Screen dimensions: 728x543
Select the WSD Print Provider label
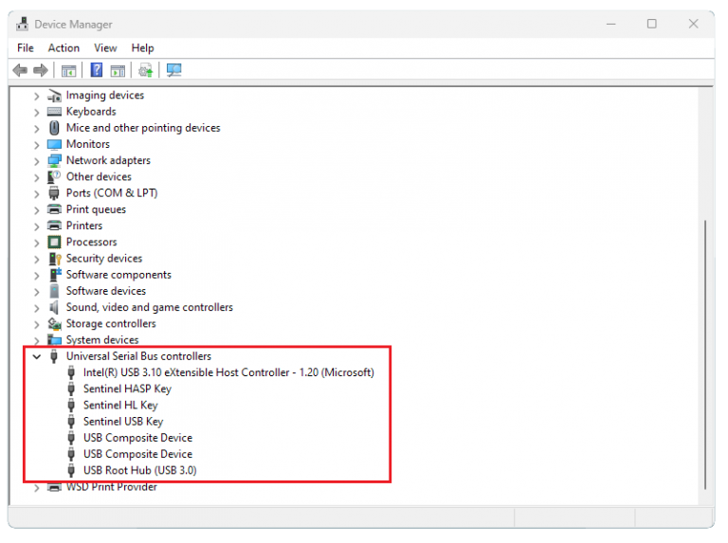[112, 487]
